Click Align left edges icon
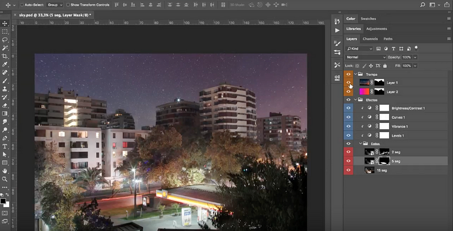 click(x=143, y=5)
